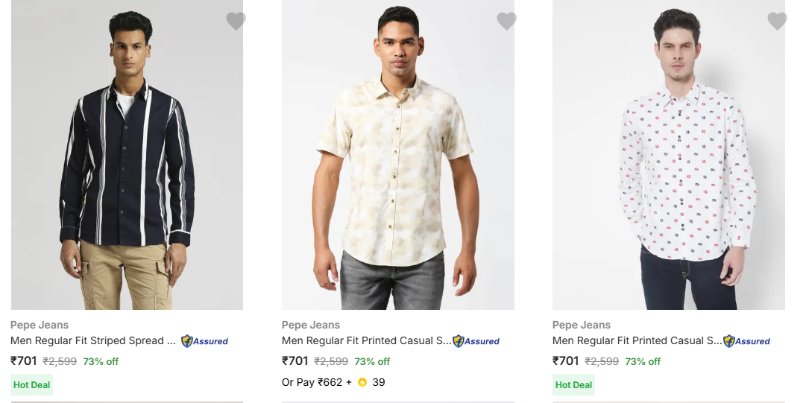This screenshot has height=403, width=806.
Task: Click Pepe Jeans brand on the first product
Action: pos(40,325)
